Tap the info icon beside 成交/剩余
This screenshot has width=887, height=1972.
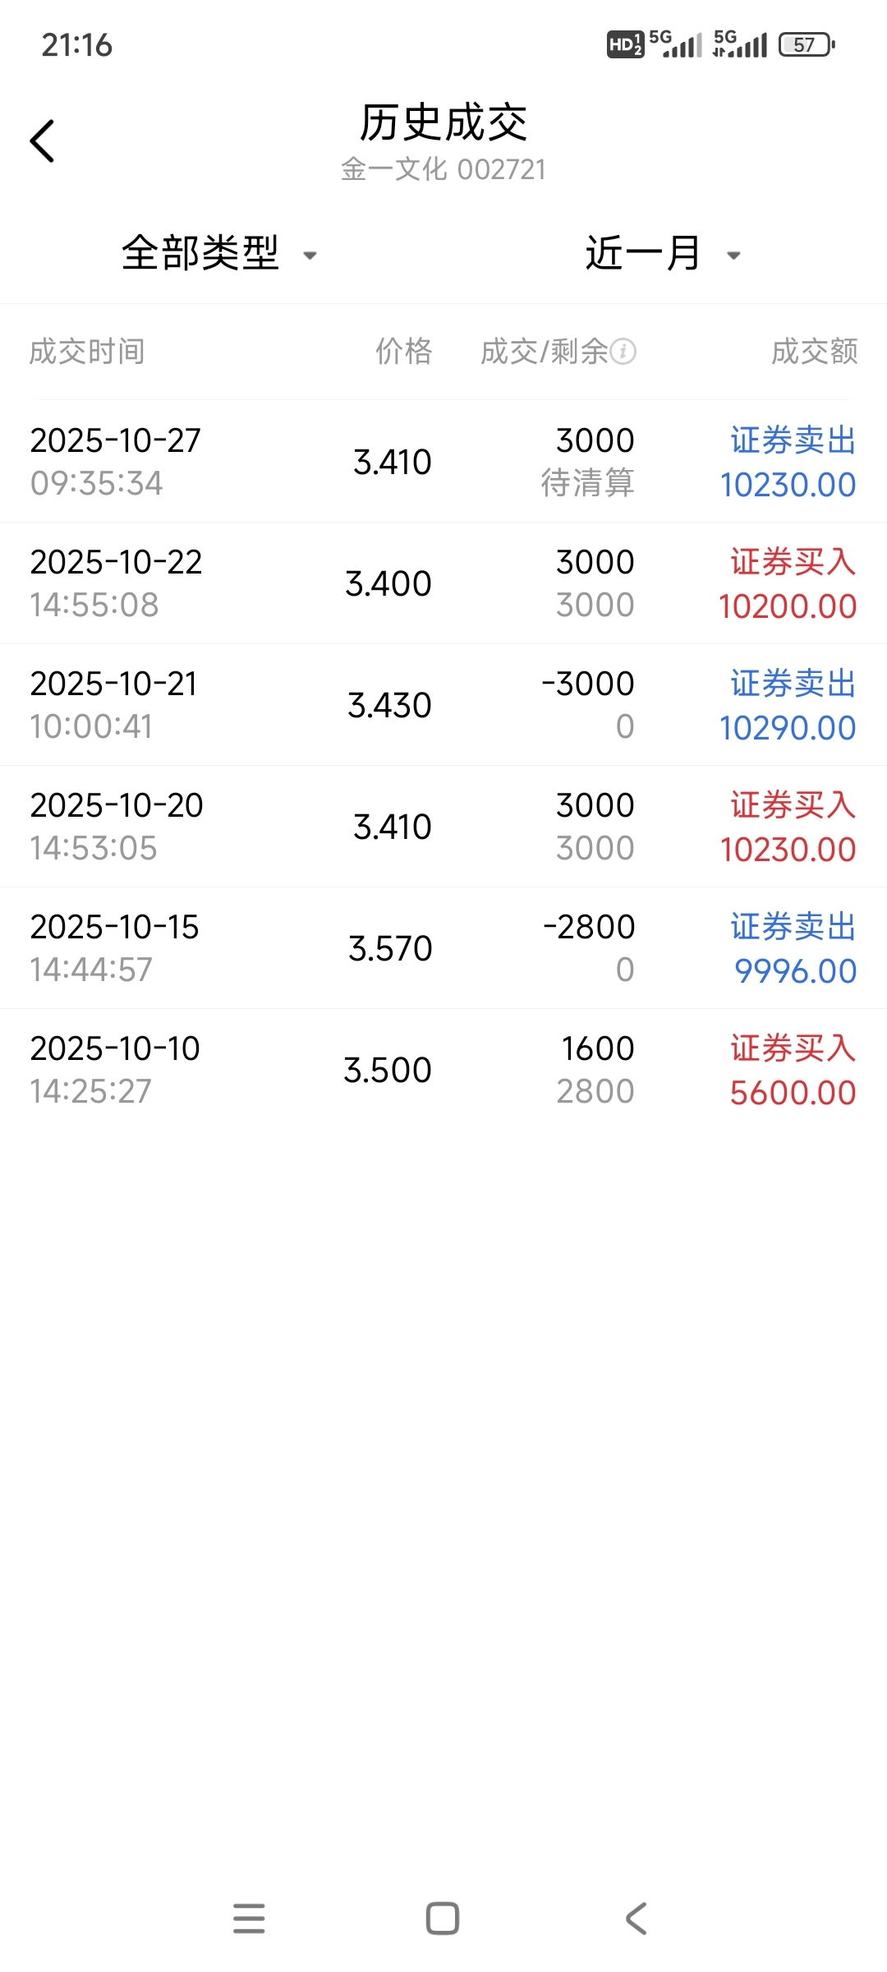(x=623, y=352)
